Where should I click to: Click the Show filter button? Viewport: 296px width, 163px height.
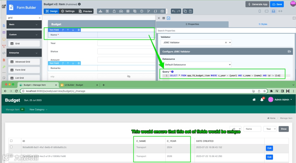pyautogui.click(x=284, y=129)
